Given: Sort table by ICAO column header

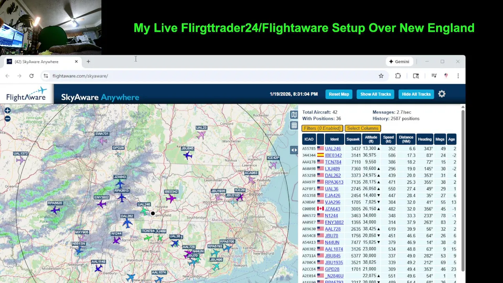Looking at the screenshot, I should point(309,139).
